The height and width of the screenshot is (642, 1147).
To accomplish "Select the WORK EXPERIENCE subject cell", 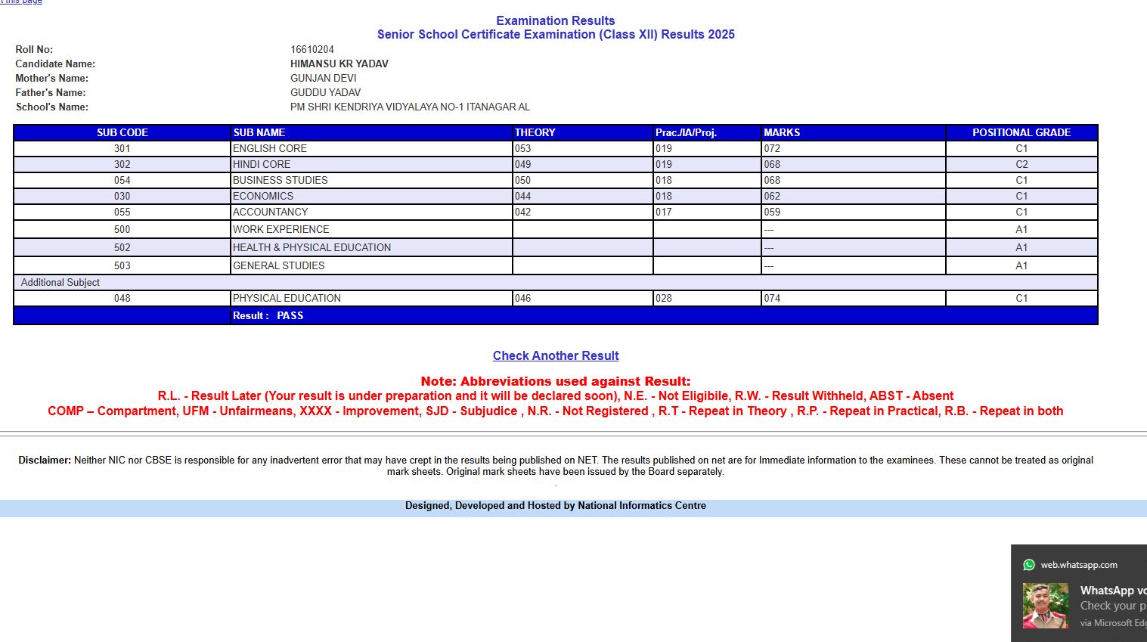I will click(x=281, y=229).
